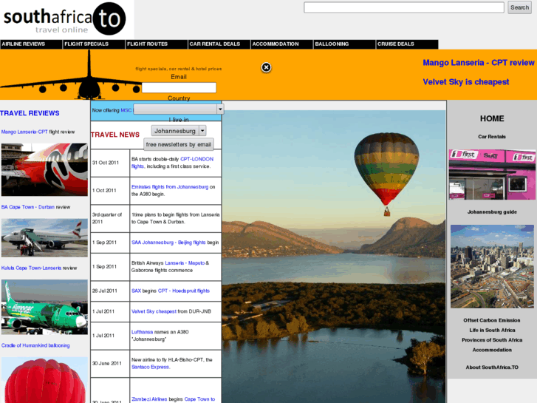Close the newsletter signup overlay

pos(266,67)
